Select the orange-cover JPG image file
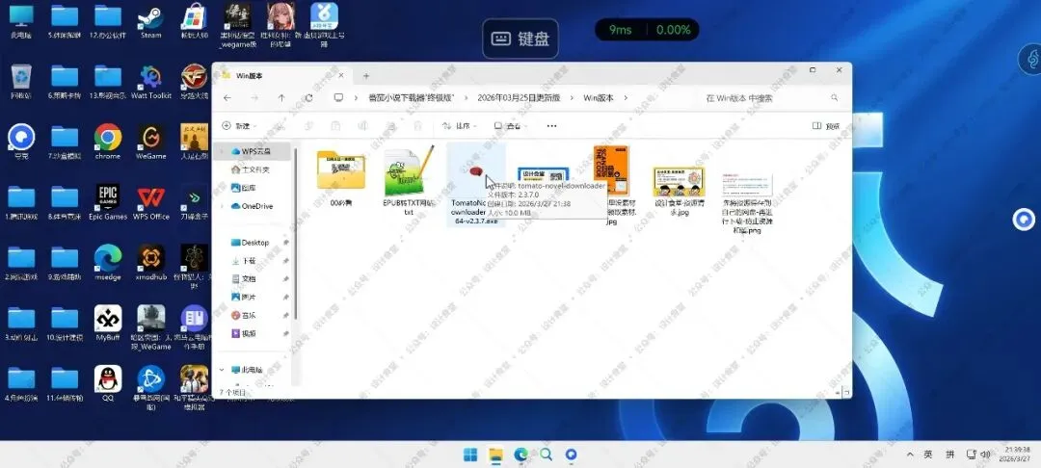The image size is (1041, 468). 611,186
